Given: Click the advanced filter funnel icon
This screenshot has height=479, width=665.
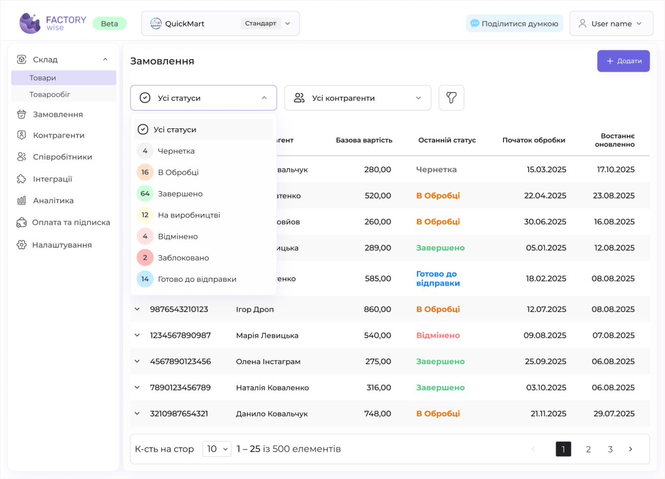Looking at the screenshot, I should (x=451, y=97).
